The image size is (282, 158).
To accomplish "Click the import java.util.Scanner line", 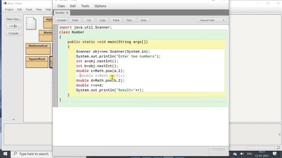I will click(x=85, y=27).
